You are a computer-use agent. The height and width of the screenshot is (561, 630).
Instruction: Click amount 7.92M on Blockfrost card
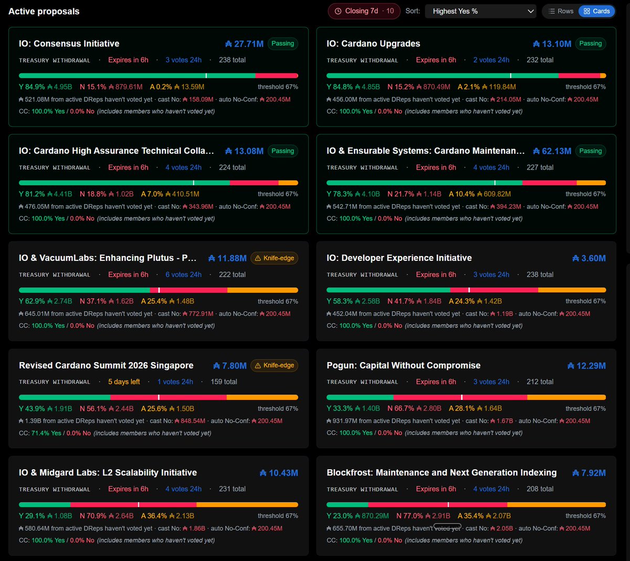(589, 473)
